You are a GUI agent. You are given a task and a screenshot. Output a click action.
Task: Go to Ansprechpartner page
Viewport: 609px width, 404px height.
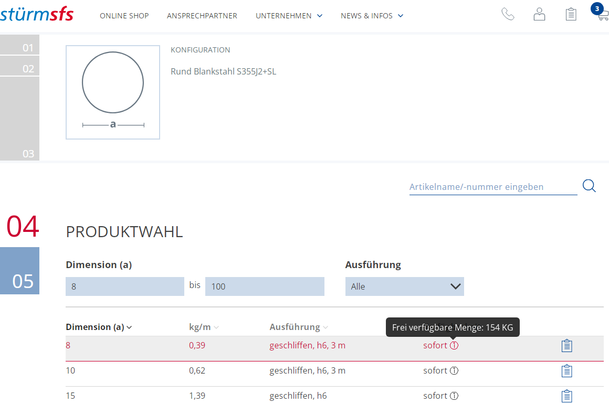[x=202, y=16]
